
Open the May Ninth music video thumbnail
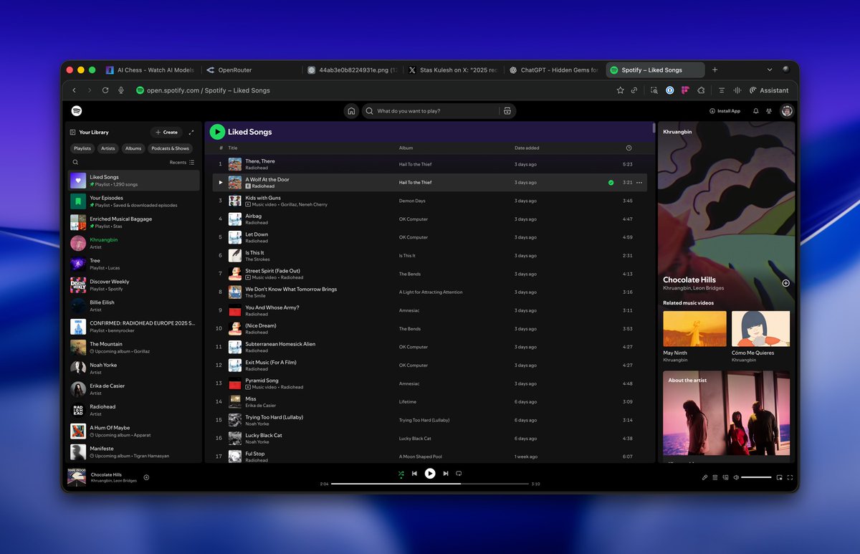pyautogui.click(x=694, y=329)
